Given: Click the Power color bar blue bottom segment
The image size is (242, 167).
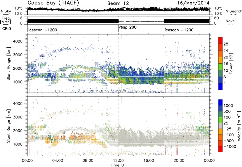Looking at the screenshot, I should coord(221,87).
